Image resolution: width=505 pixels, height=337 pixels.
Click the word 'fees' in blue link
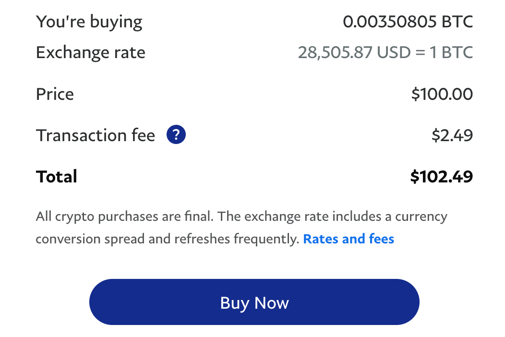tap(381, 239)
